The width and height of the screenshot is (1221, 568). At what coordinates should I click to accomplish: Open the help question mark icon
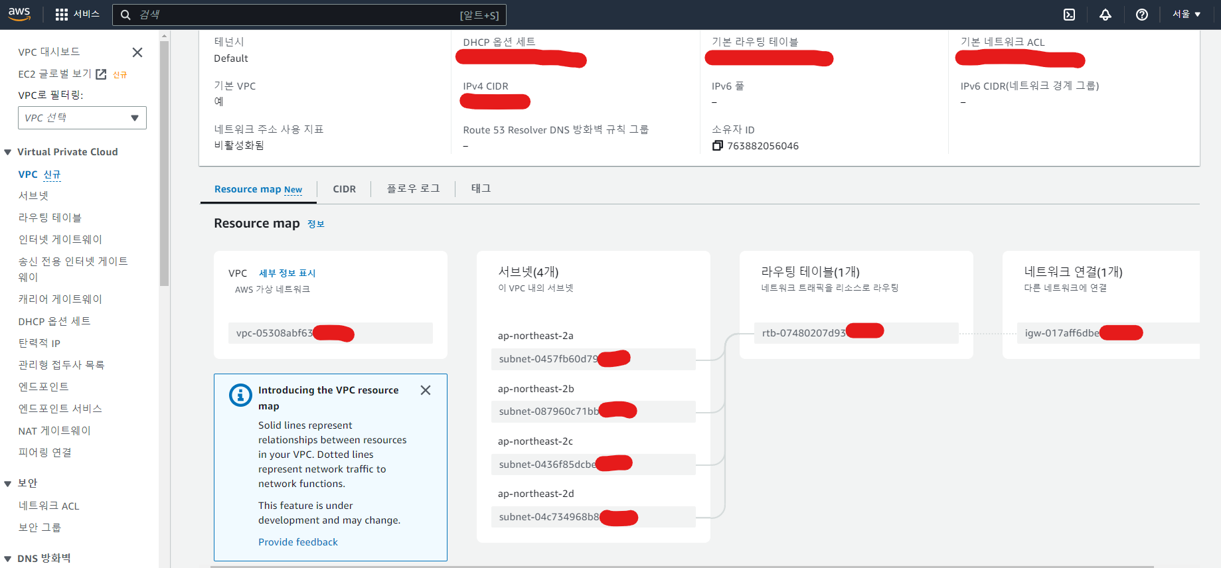tap(1142, 15)
